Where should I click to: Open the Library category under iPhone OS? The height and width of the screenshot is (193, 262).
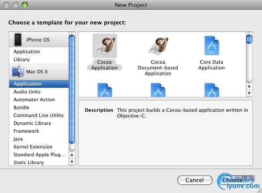[21, 59]
